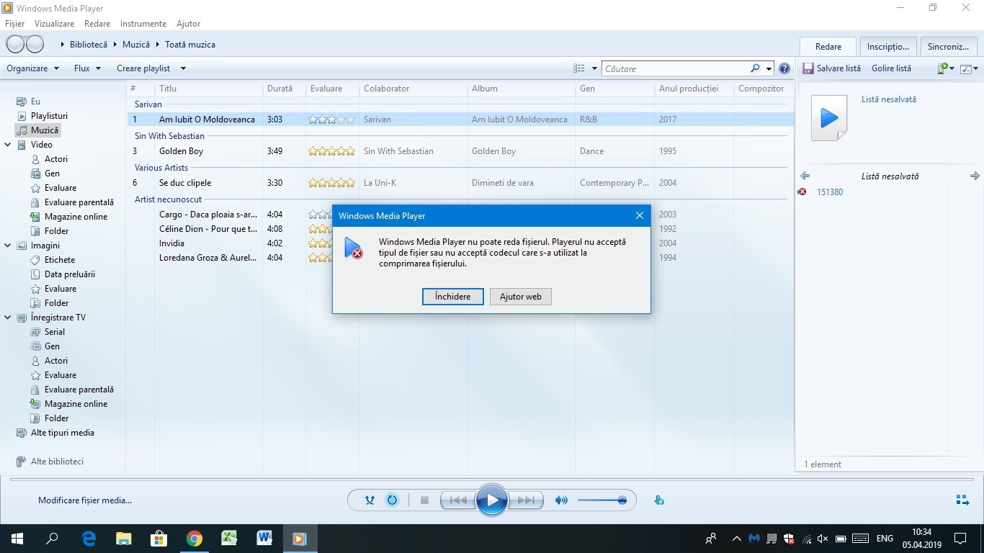Open the arrow next to Creare playlist
Image resolution: width=984 pixels, height=553 pixels.
tap(183, 68)
